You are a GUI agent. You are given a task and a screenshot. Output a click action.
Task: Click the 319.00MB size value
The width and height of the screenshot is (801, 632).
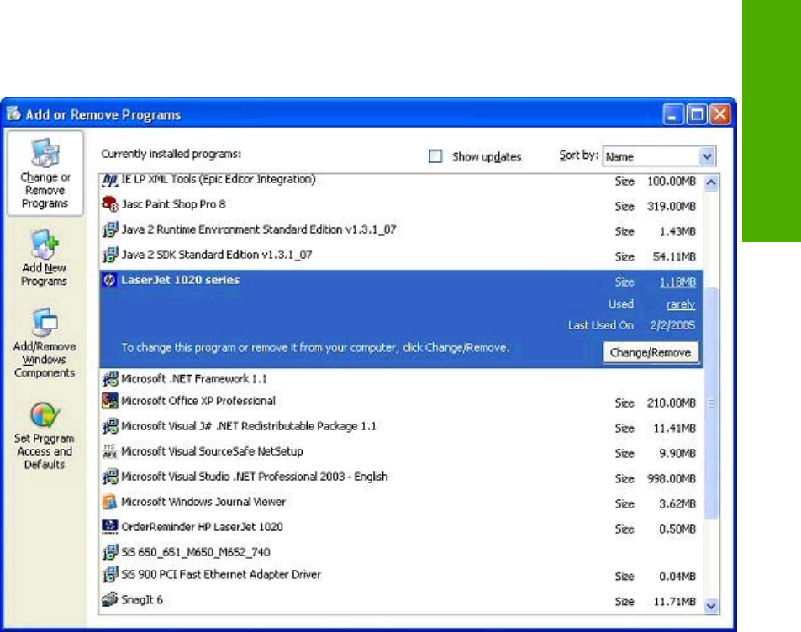click(672, 207)
